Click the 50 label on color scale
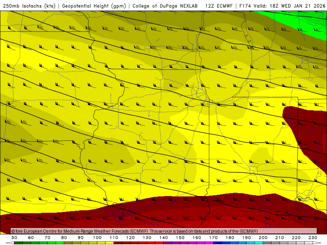 (14, 238)
